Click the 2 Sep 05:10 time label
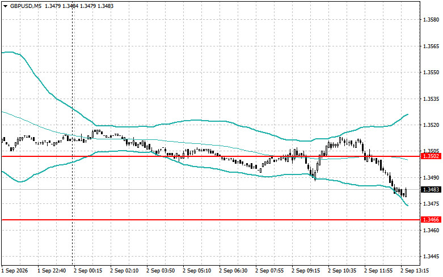The image size is (443, 277). [197, 271]
